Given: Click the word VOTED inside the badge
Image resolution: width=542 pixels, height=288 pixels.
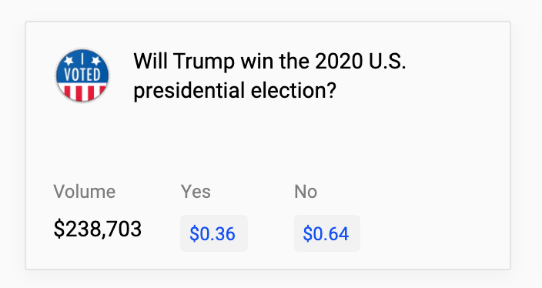Looking at the screenshot, I should pos(82,75).
